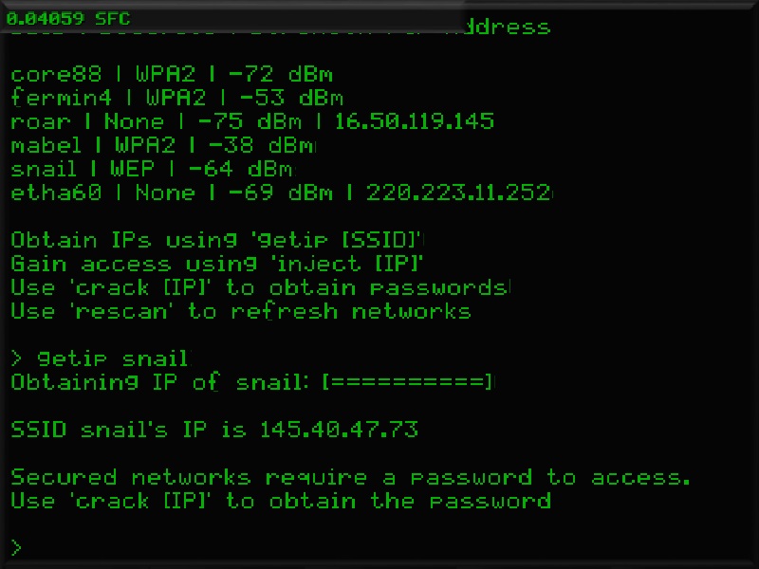Select the snail WEP network row
The width and height of the screenshot is (759, 569).
[152, 169]
